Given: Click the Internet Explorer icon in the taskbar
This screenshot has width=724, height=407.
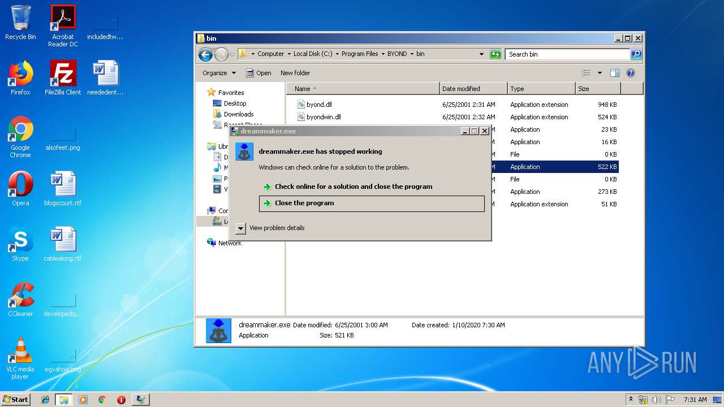Looking at the screenshot, I should [x=45, y=400].
